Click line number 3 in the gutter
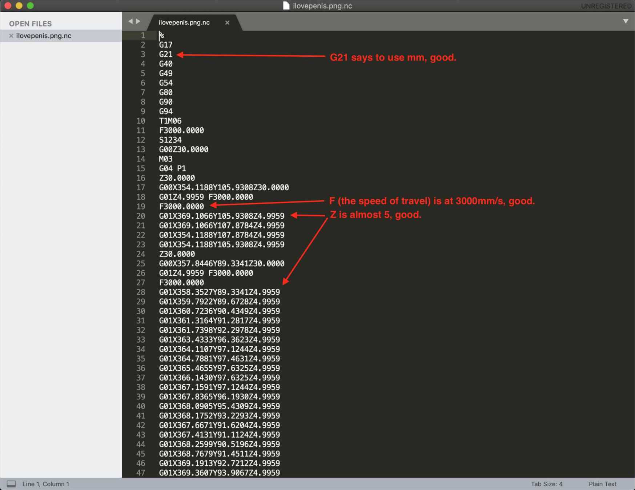 click(143, 54)
